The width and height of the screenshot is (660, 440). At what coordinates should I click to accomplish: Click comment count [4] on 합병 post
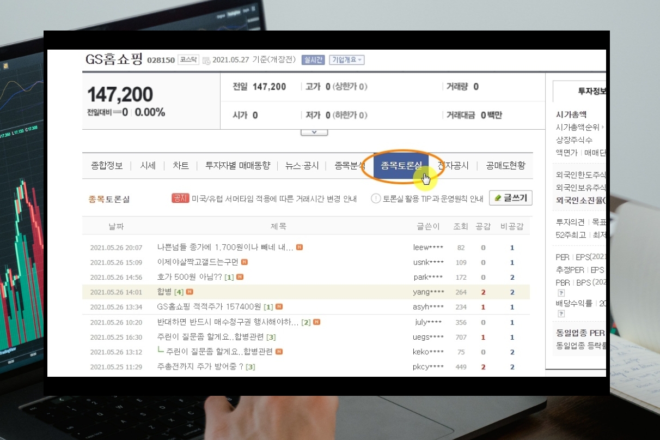coord(179,292)
